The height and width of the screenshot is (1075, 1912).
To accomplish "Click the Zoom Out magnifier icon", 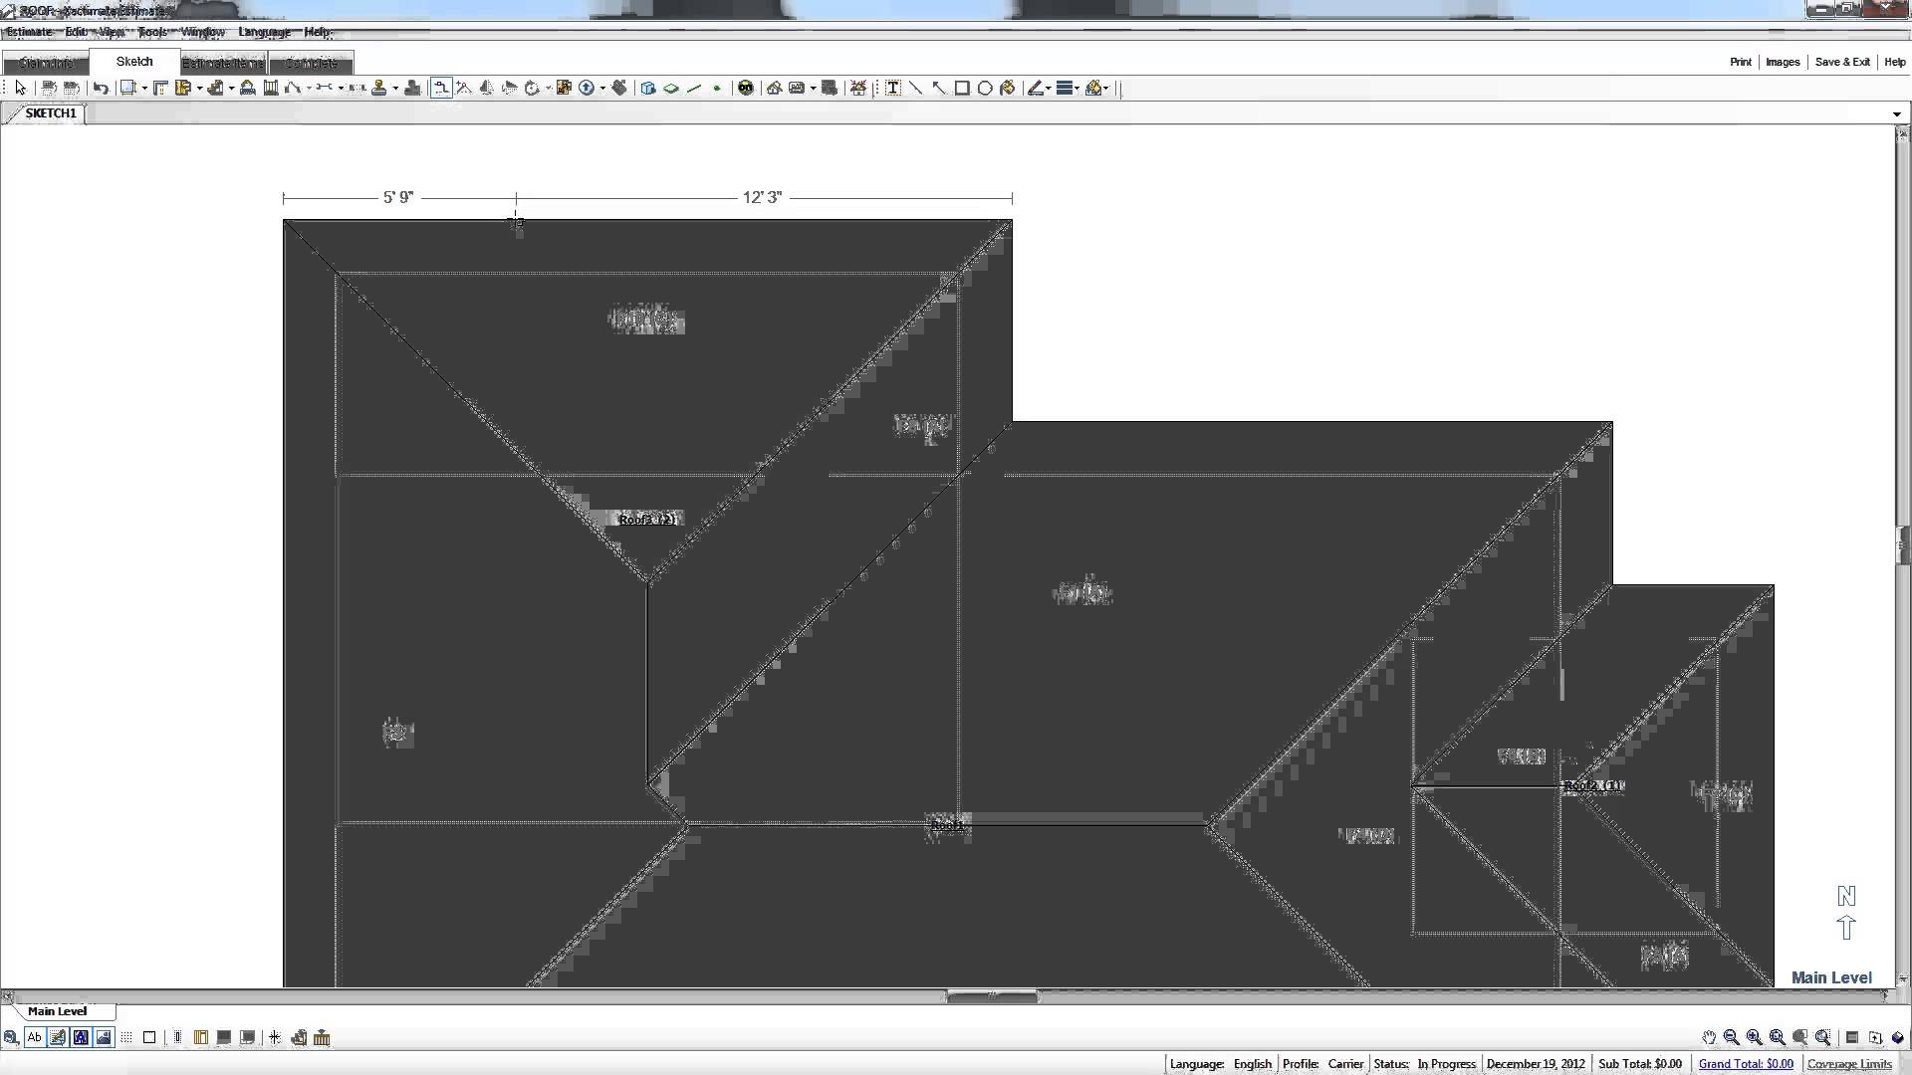I will click(1731, 1037).
